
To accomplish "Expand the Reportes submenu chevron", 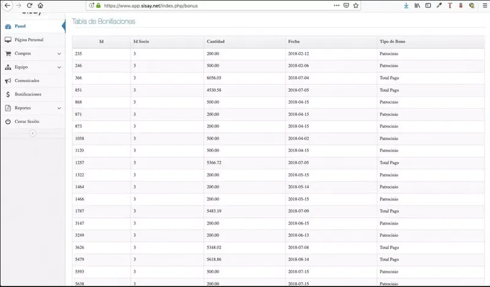I will click(x=59, y=108).
